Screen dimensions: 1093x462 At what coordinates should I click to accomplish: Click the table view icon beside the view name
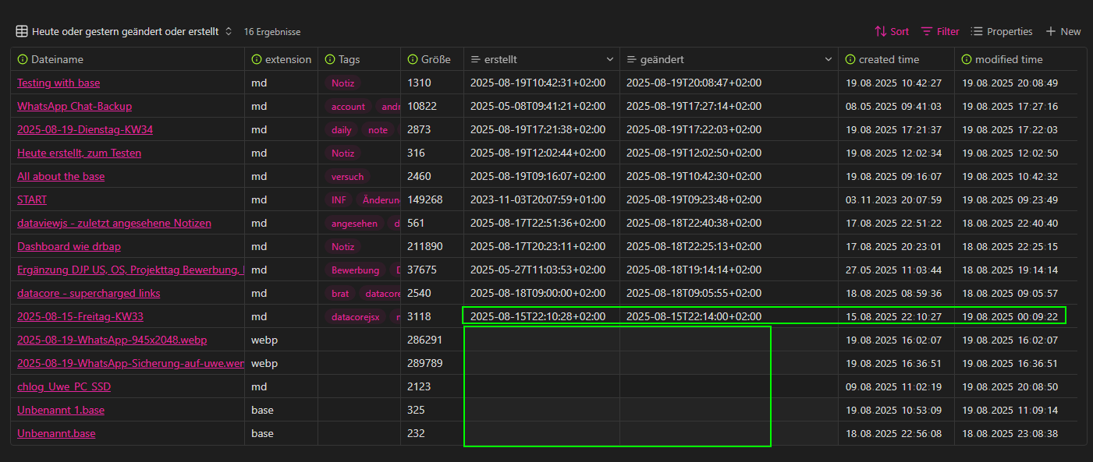[x=22, y=32]
